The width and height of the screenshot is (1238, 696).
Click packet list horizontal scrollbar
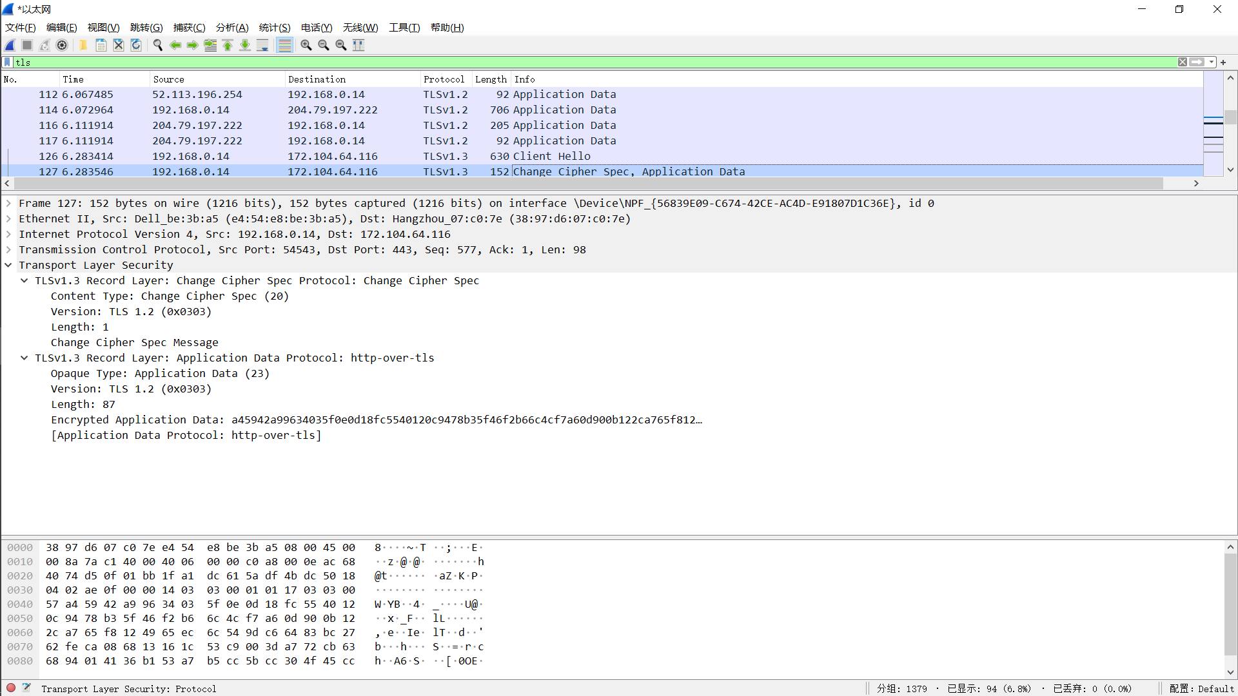click(x=580, y=184)
